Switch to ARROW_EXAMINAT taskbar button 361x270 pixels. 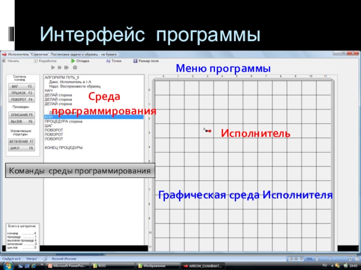(x=203, y=266)
